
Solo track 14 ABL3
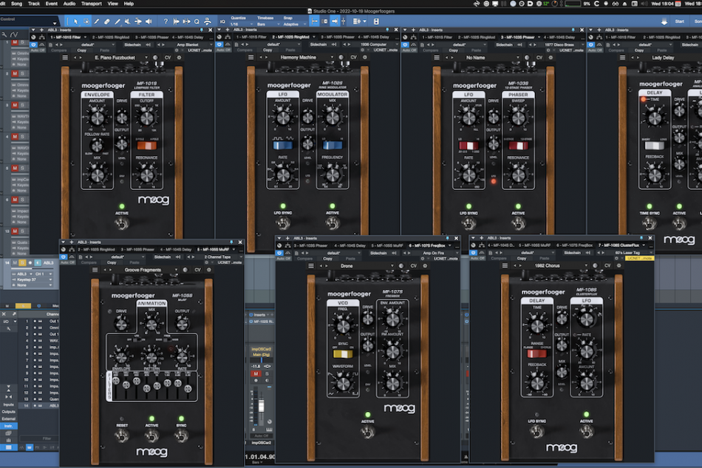[x=22, y=262]
